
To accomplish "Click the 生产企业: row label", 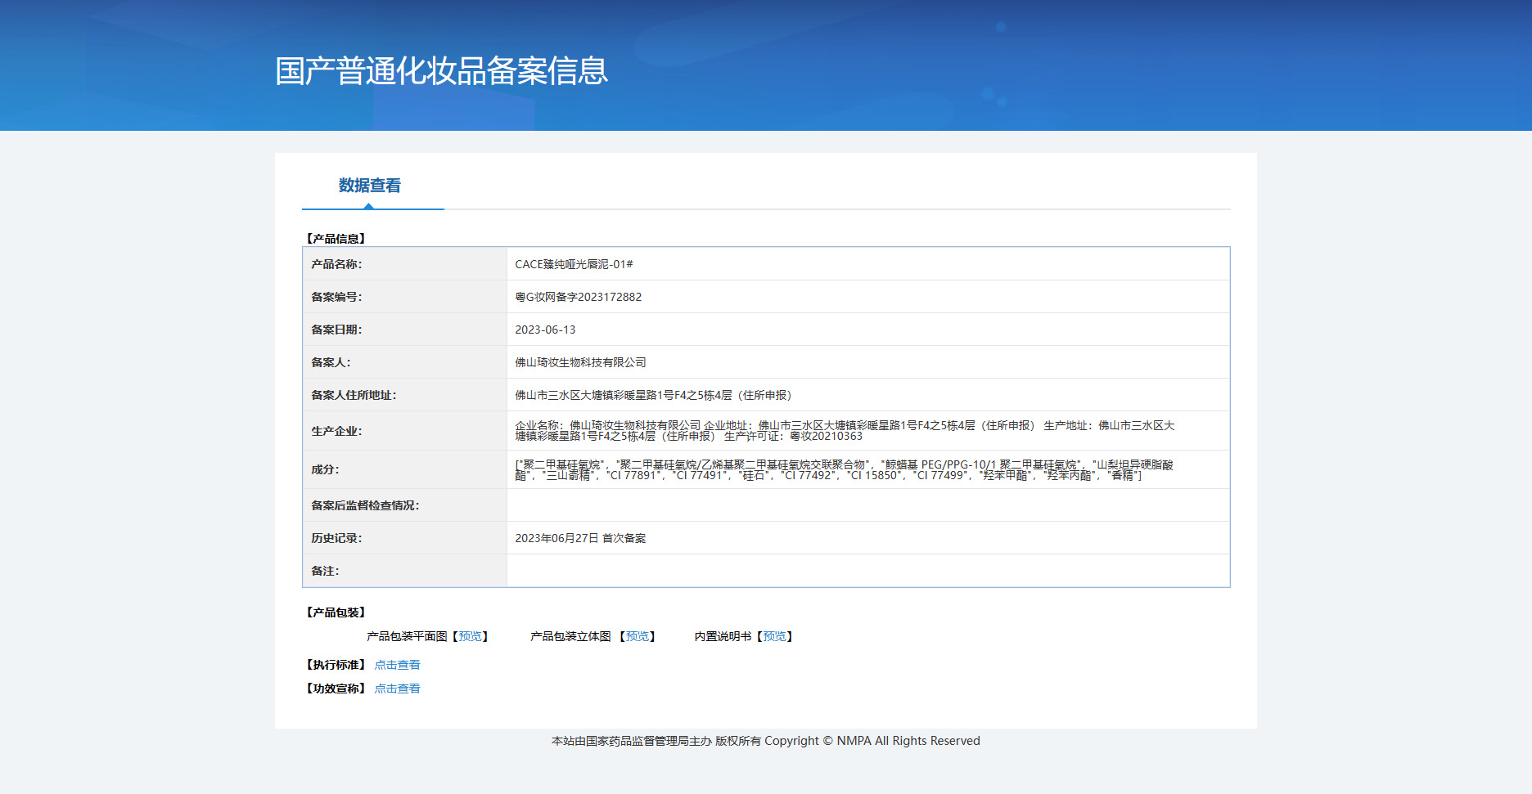I will point(336,431).
